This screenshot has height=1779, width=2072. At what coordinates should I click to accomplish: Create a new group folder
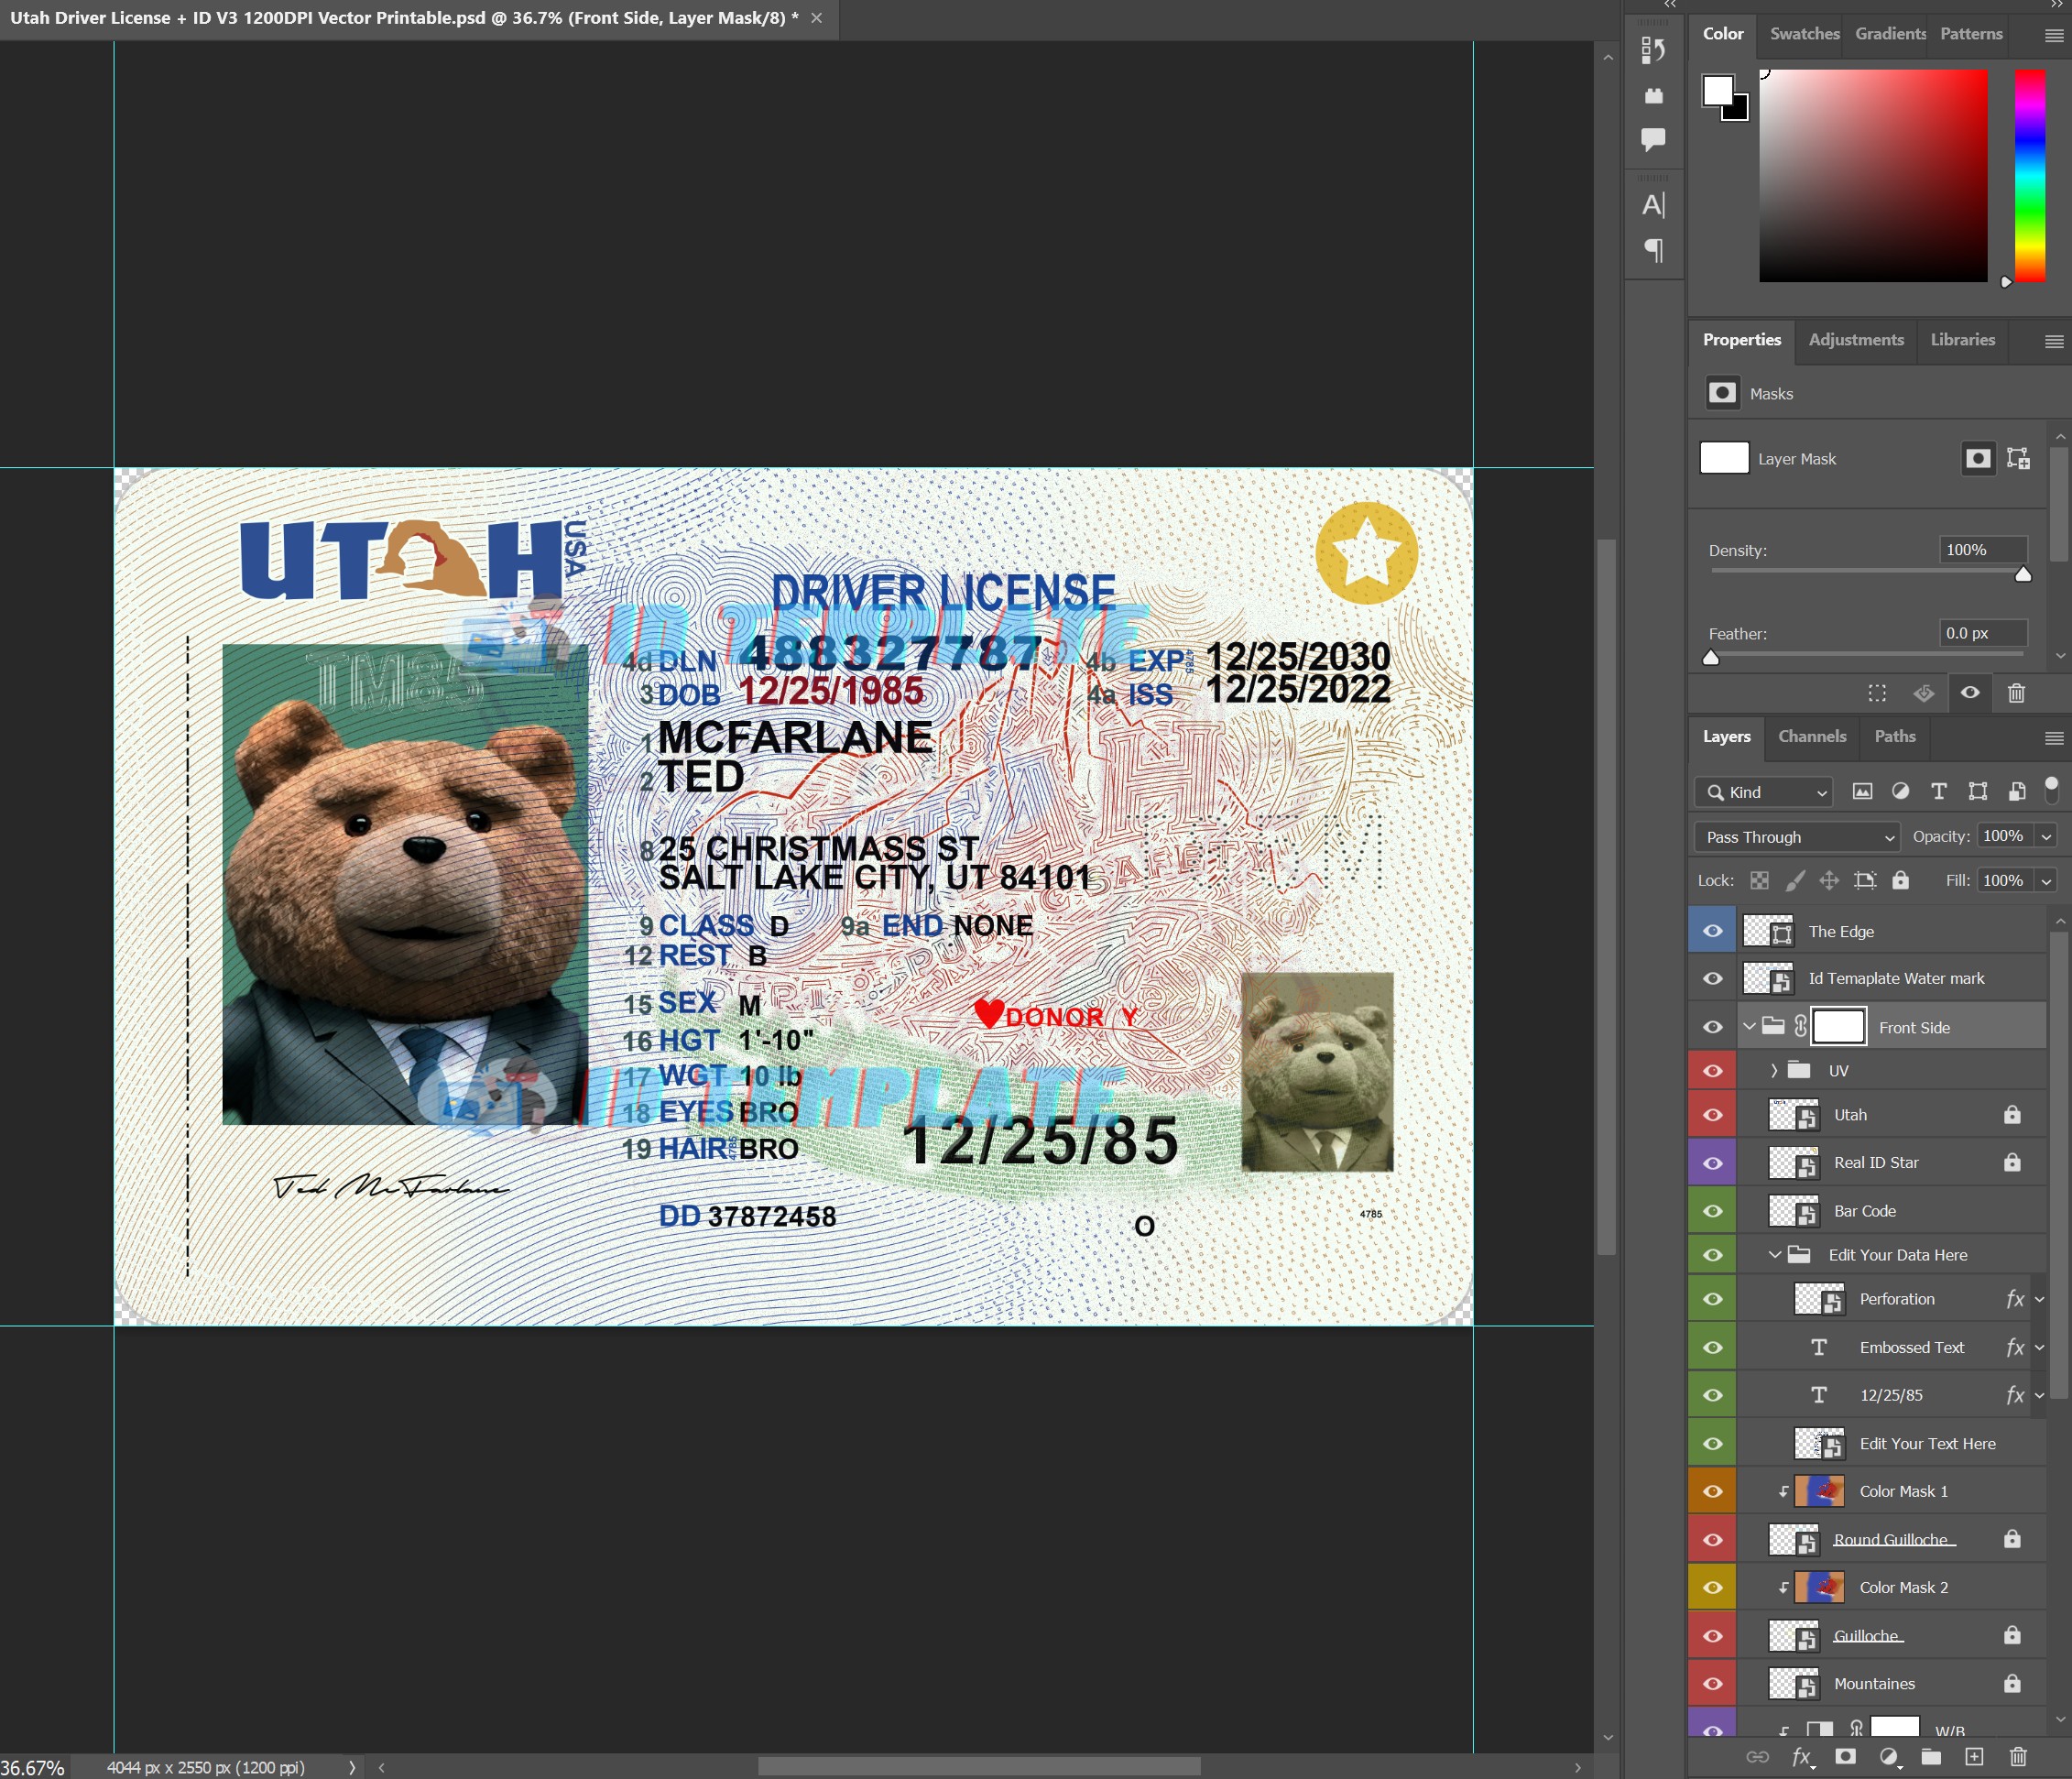tap(1931, 1757)
